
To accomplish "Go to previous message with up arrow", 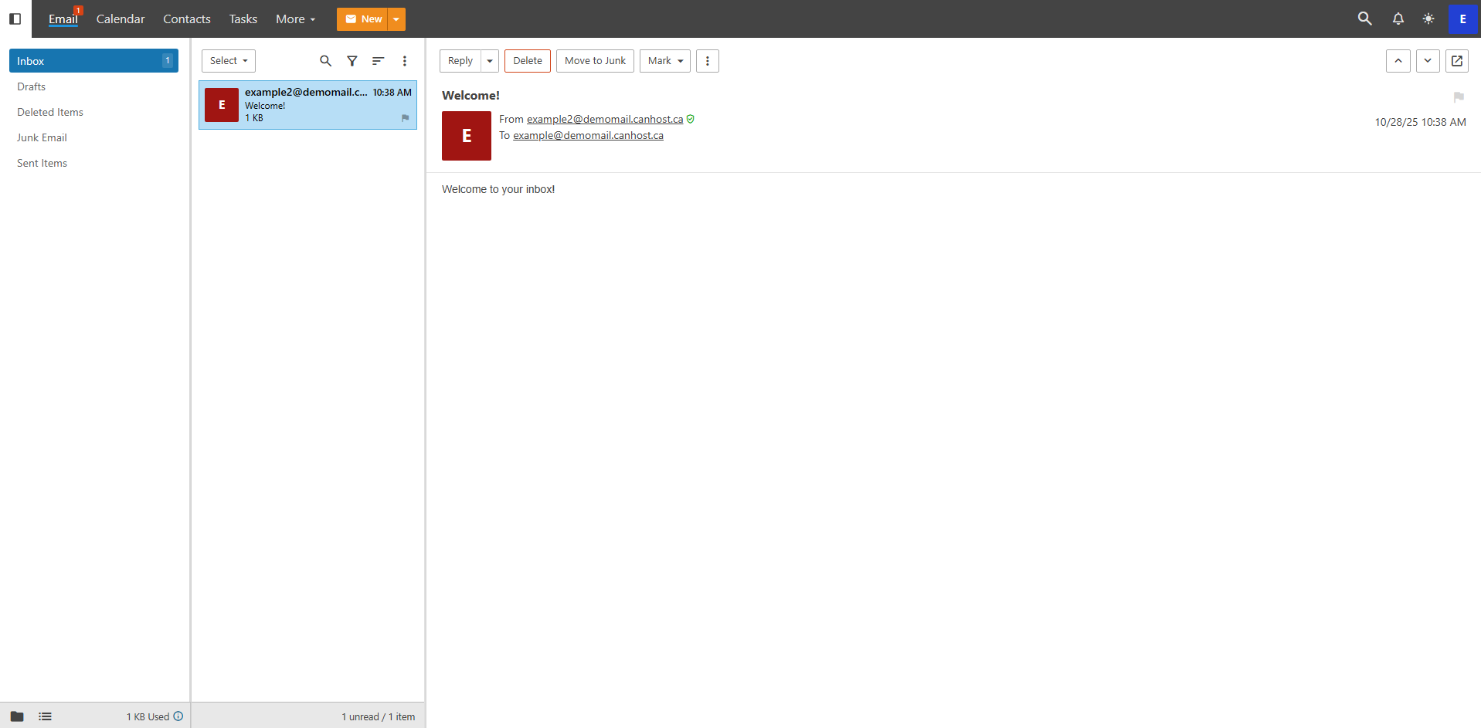I will [x=1398, y=61].
